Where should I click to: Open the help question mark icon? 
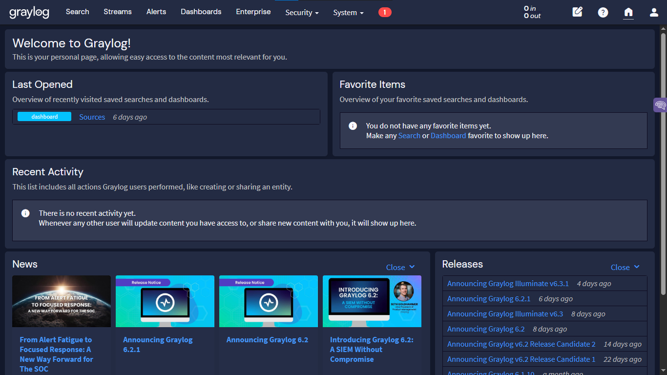pos(603,13)
